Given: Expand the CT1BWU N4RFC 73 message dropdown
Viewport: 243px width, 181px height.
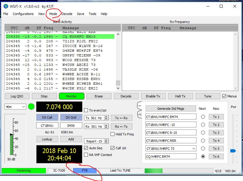Looking at the screenshot, I should click(x=193, y=149).
